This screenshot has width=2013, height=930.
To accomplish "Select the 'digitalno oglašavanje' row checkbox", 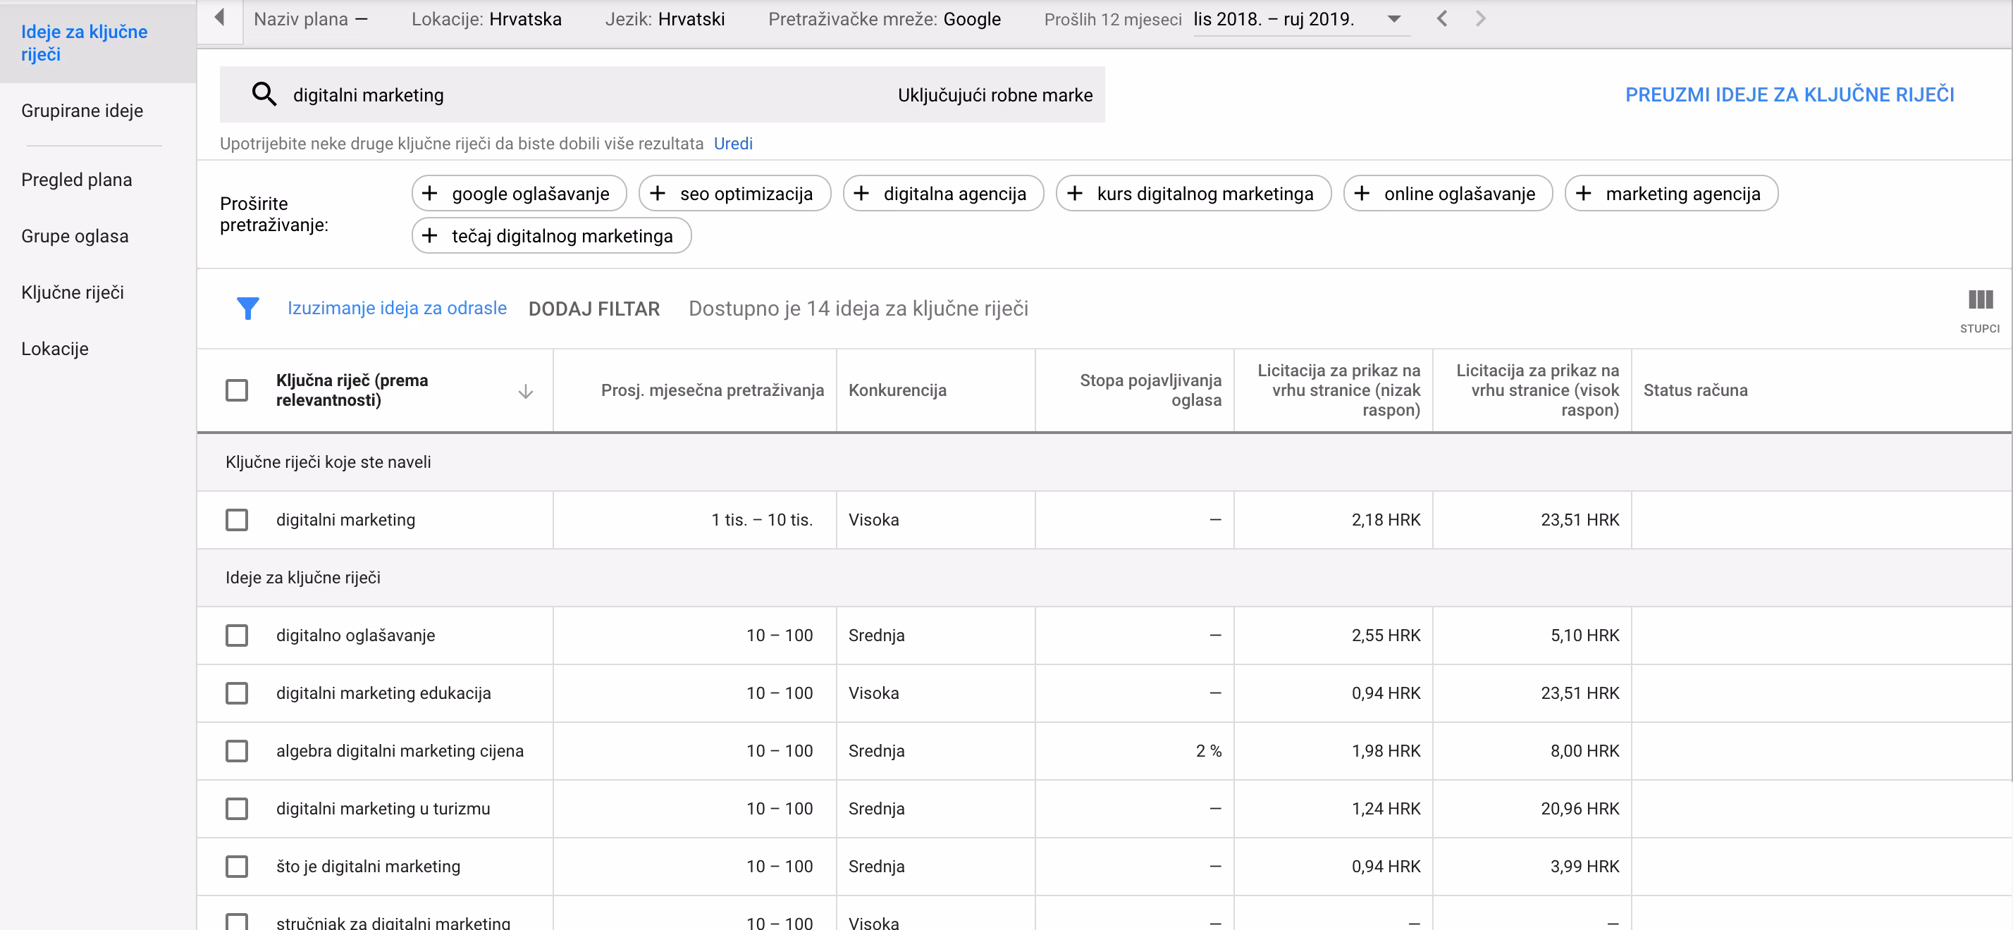I will coord(237,635).
